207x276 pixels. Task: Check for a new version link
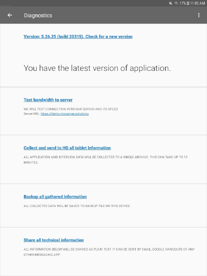[78, 37]
